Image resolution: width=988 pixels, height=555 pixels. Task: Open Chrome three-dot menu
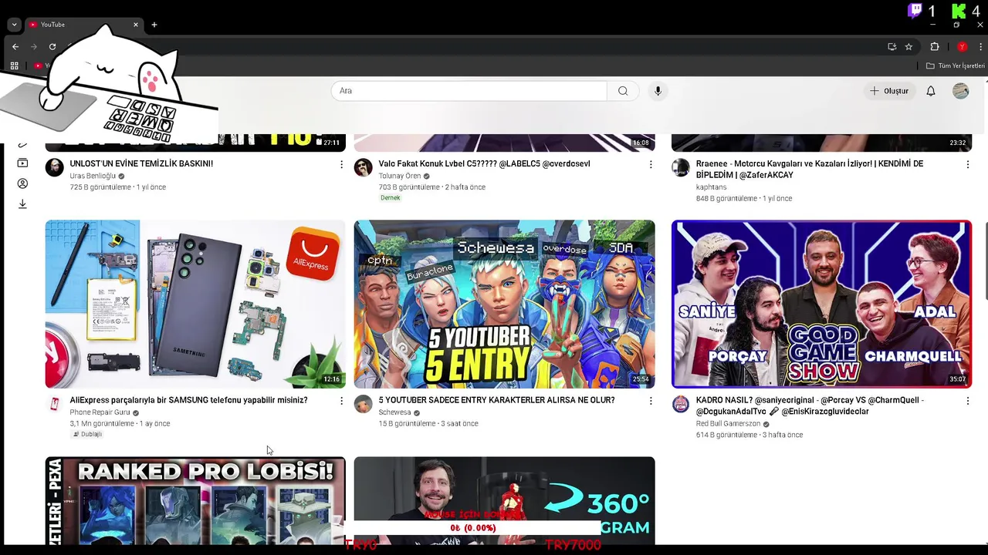[x=980, y=47]
